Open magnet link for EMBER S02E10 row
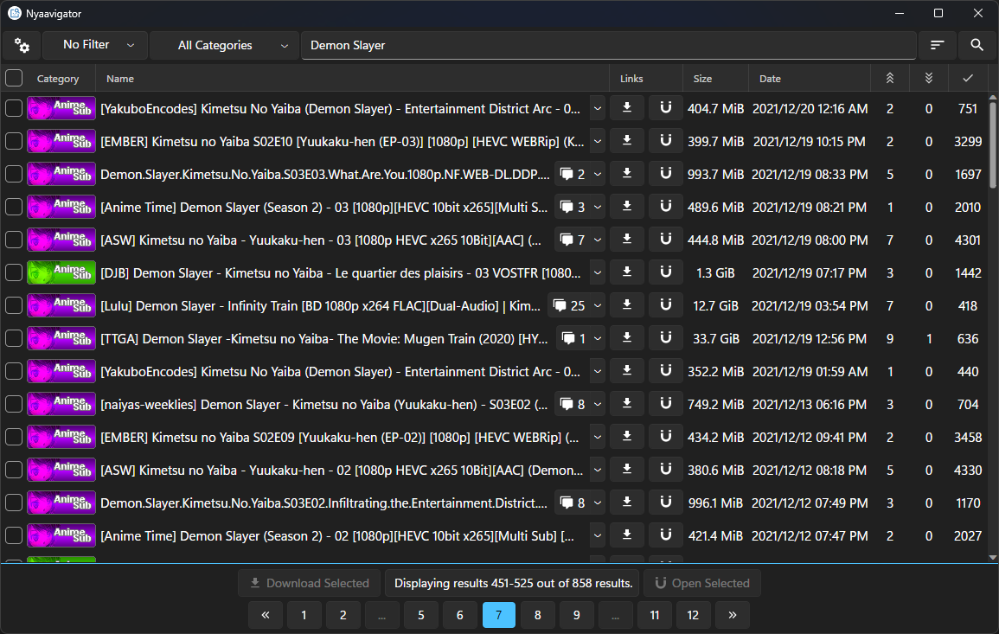 pyautogui.click(x=665, y=142)
